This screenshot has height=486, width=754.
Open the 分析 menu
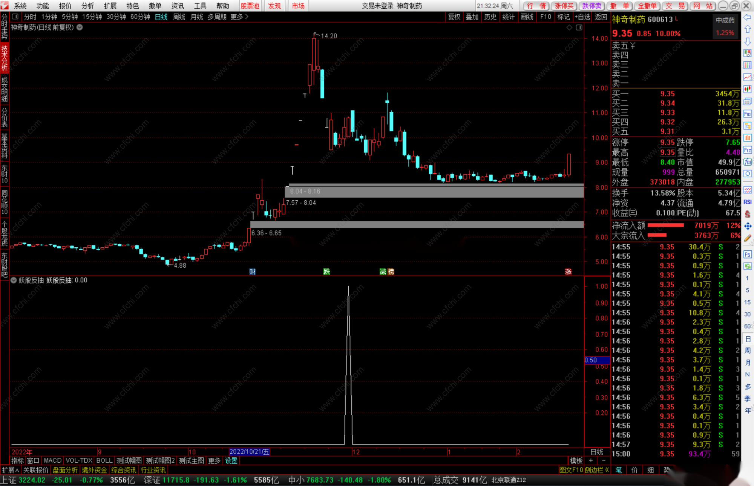(x=87, y=6)
